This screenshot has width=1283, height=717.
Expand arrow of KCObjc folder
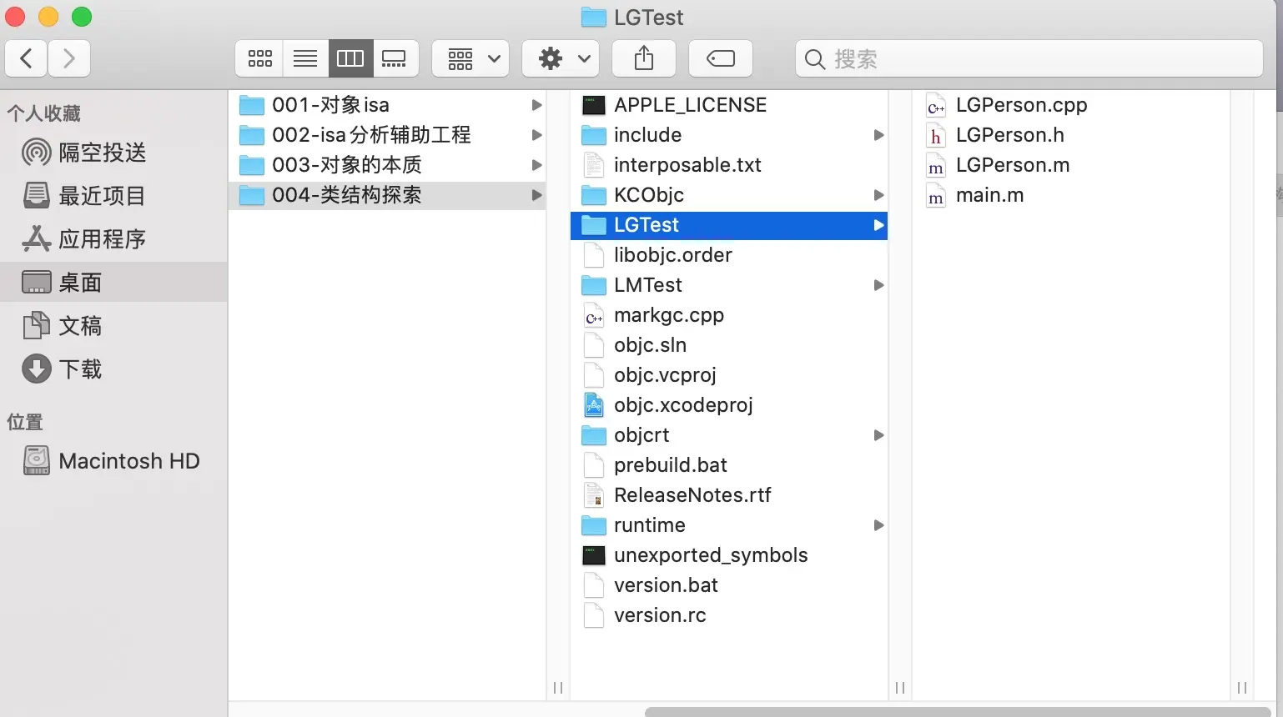[x=878, y=195]
